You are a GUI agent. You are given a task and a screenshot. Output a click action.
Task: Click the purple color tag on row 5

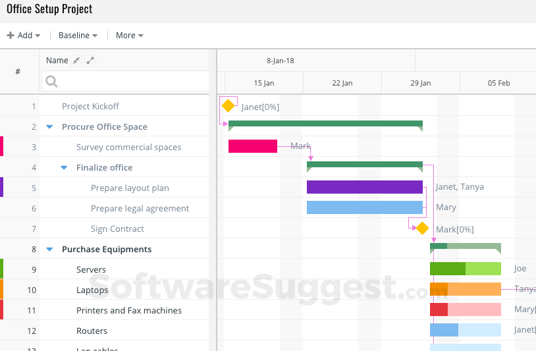[x=2, y=187]
